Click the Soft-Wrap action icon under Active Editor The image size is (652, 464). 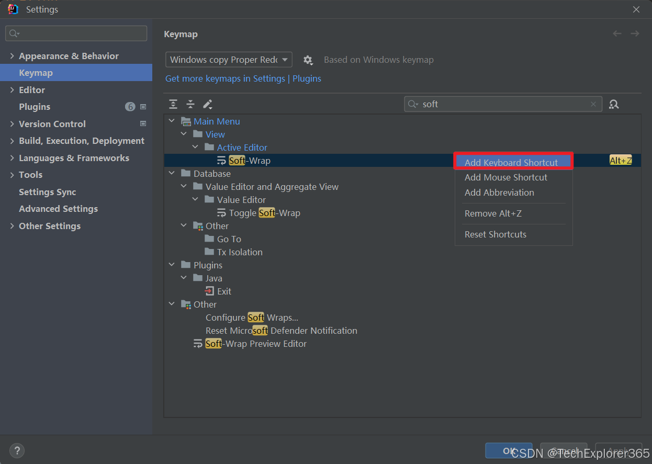point(222,161)
